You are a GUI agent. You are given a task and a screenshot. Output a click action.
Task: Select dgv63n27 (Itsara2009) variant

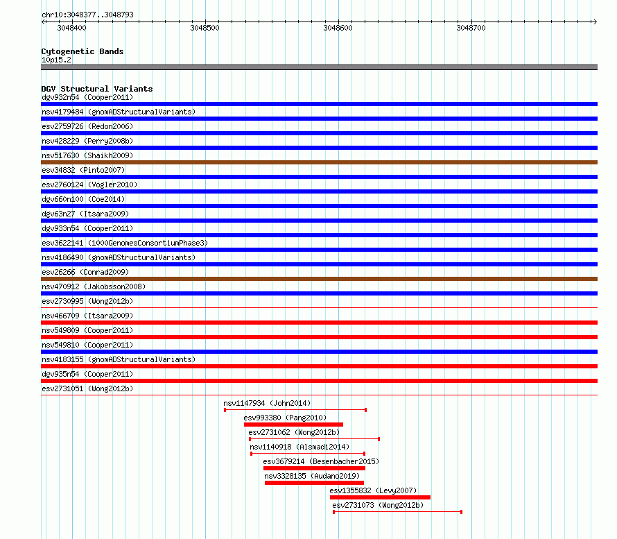coord(85,214)
